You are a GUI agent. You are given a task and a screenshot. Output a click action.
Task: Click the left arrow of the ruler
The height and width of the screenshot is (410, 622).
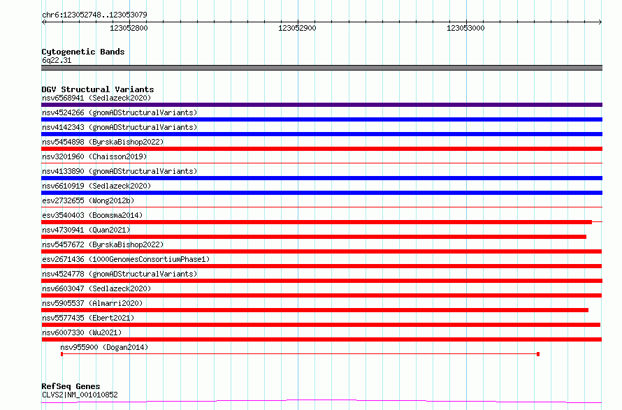click(43, 22)
